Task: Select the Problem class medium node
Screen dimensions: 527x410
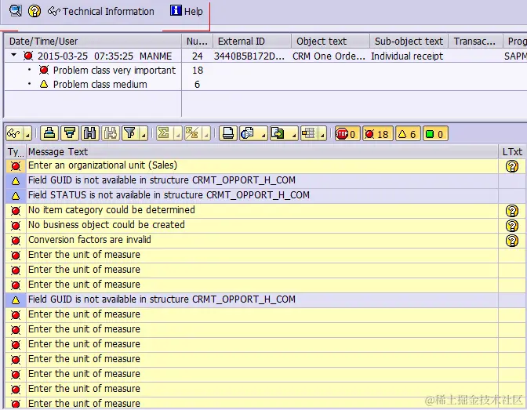Action: [x=100, y=85]
